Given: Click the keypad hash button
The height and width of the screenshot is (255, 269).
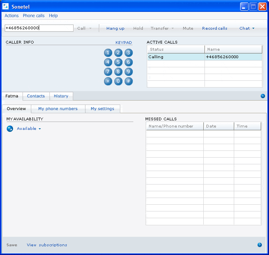Looking at the screenshot, I should [129, 81].
